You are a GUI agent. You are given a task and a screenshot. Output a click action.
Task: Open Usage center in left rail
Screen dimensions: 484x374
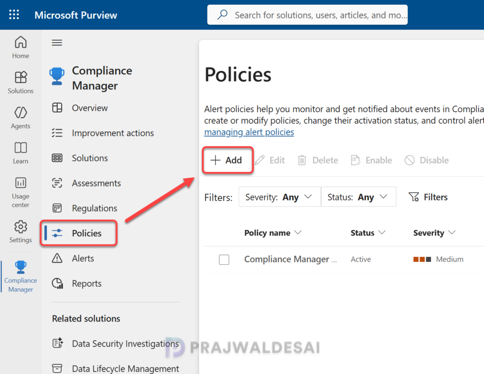click(x=21, y=192)
